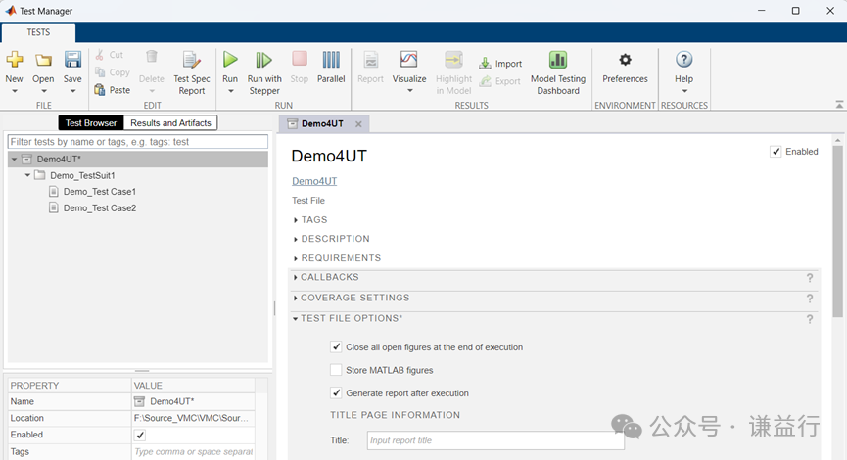Check Store MATLAB figures option
The width and height of the screenshot is (847, 460).
point(336,370)
